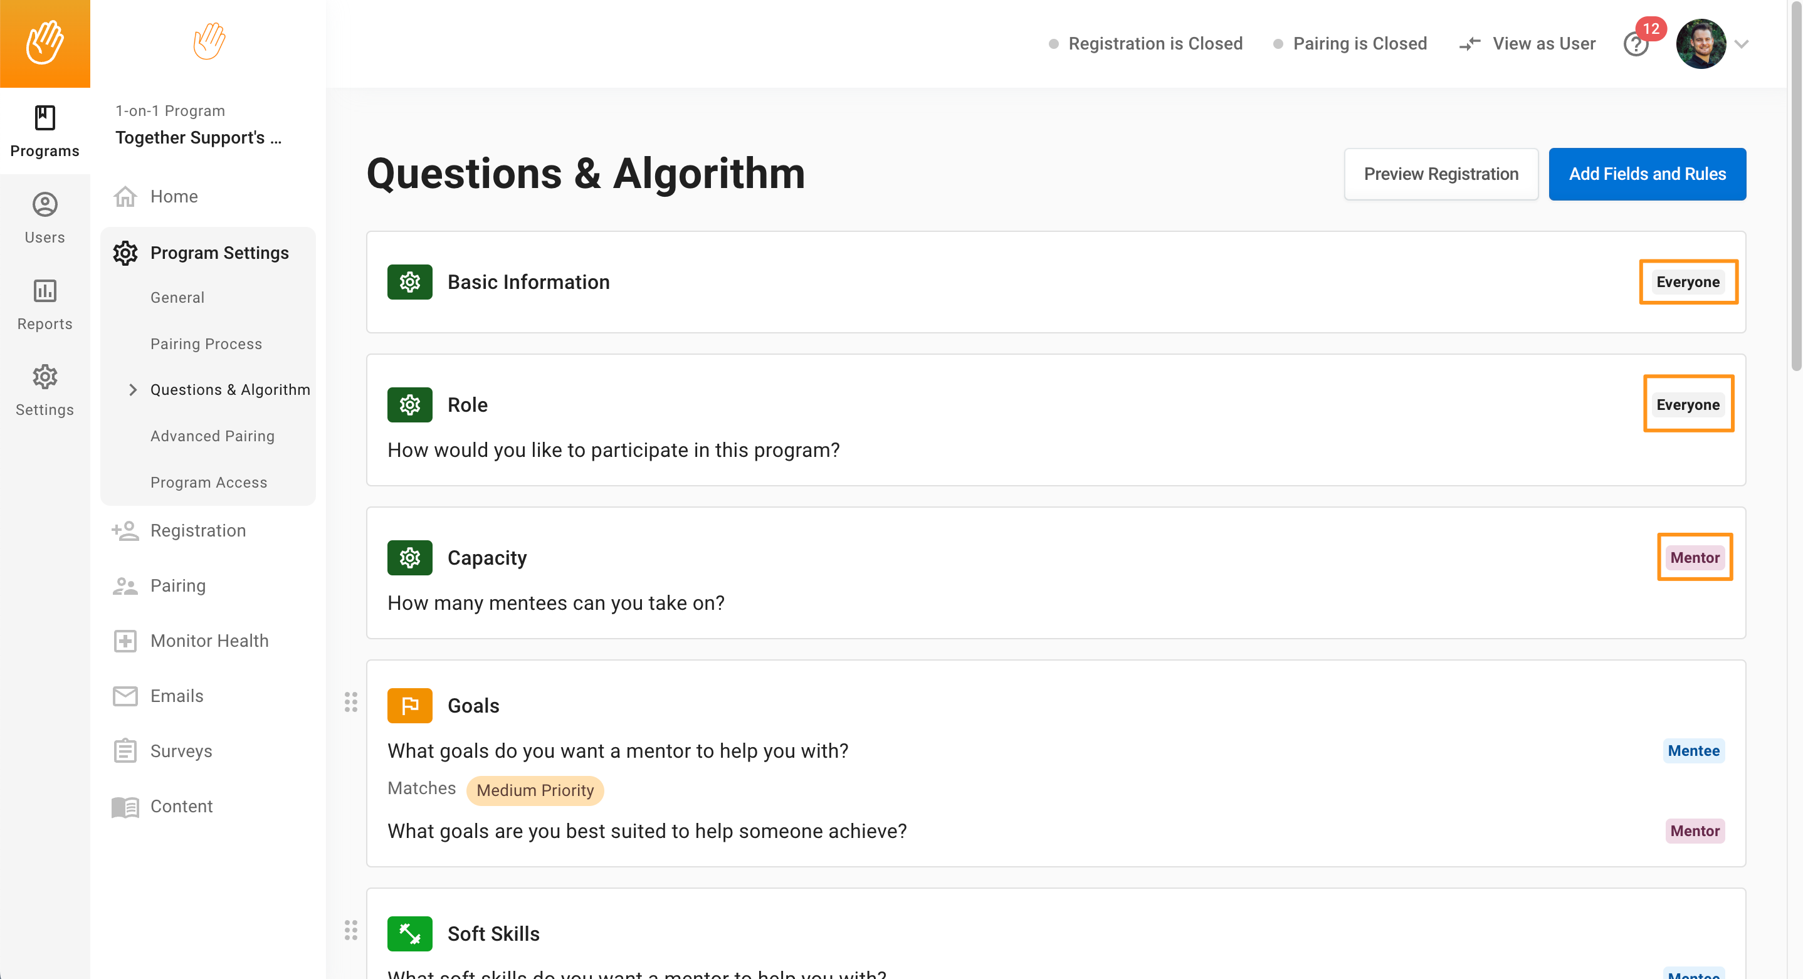
Task: Click the View as User swap icon
Action: pyautogui.click(x=1470, y=43)
